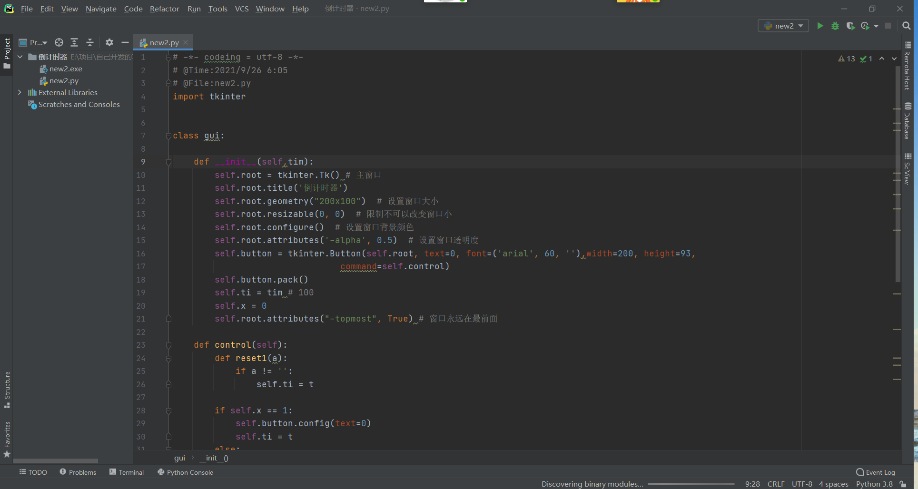Select the Python 3.8 interpreter widget
918x489 pixels.
[874, 484]
